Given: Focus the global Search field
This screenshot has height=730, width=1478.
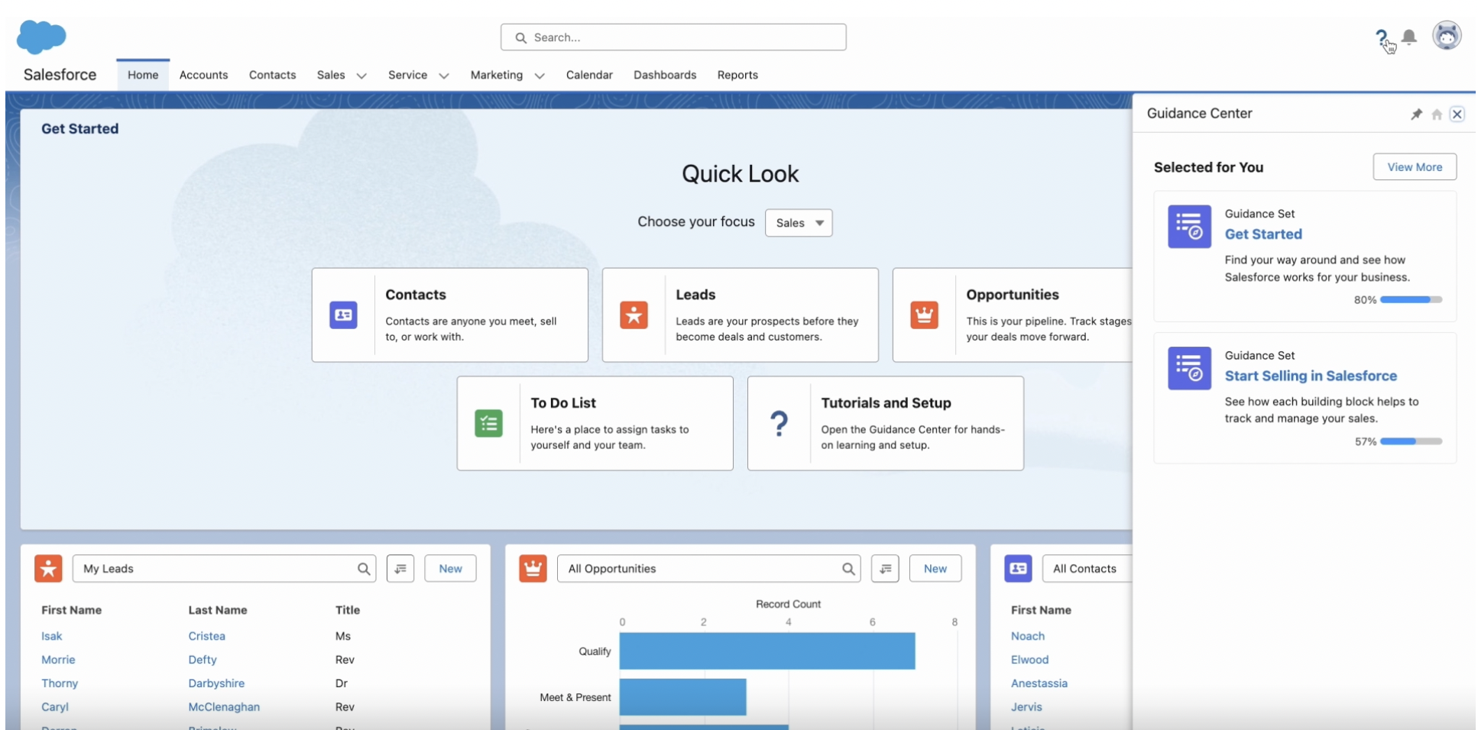Looking at the screenshot, I should [x=673, y=37].
